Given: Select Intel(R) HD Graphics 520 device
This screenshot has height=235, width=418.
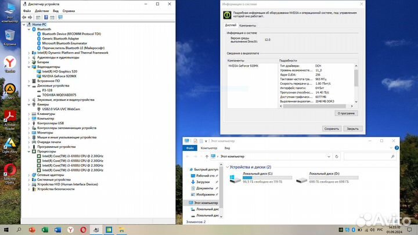Looking at the screenshot, I should tap(59, 71).
